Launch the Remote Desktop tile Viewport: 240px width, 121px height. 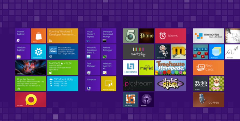pyautogui.click(x=108, y=84)
